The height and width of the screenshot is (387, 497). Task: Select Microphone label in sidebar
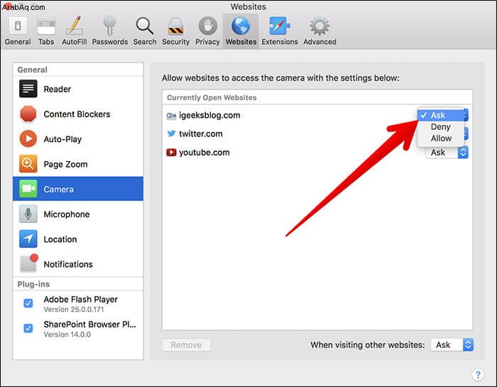(67, 214)
